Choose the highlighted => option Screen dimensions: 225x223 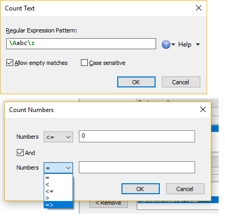tap(58, 205)
